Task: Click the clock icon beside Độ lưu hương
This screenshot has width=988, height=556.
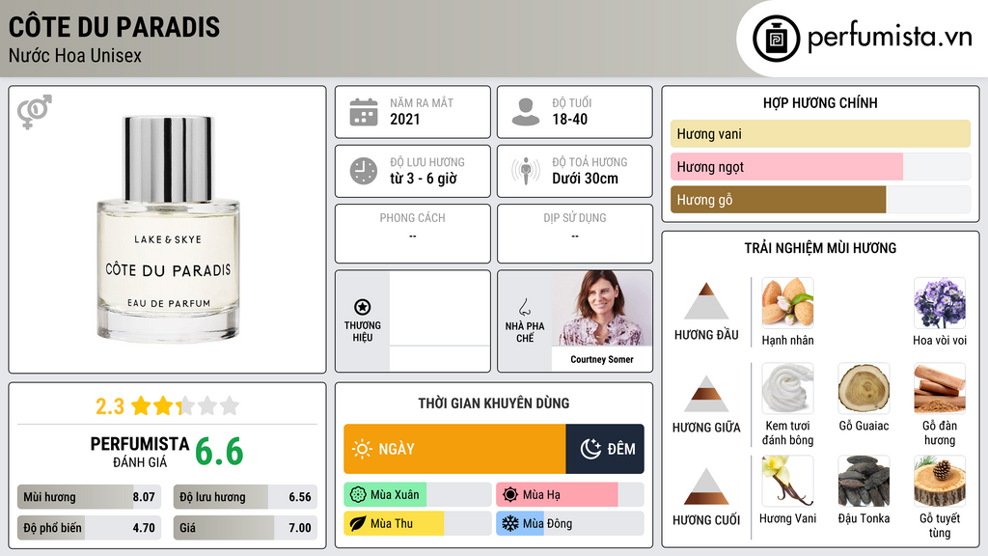Action: [x=364, y=171]
